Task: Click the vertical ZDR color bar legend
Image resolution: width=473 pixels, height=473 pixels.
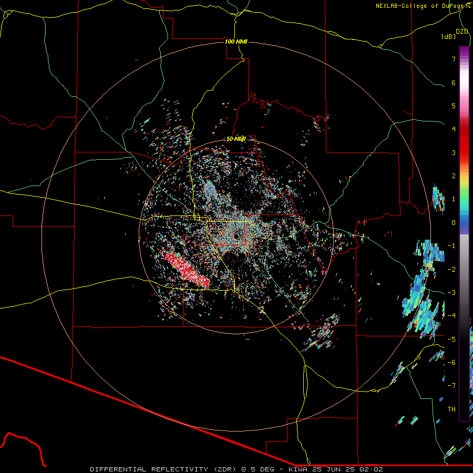Action: tap(464, 233)
